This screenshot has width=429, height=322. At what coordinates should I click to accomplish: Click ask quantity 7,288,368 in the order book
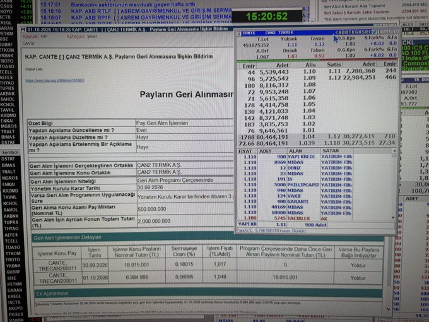[360, 71]
